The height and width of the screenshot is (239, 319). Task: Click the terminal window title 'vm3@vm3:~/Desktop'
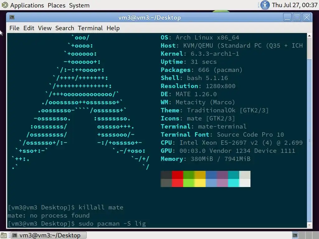point(150,17)
